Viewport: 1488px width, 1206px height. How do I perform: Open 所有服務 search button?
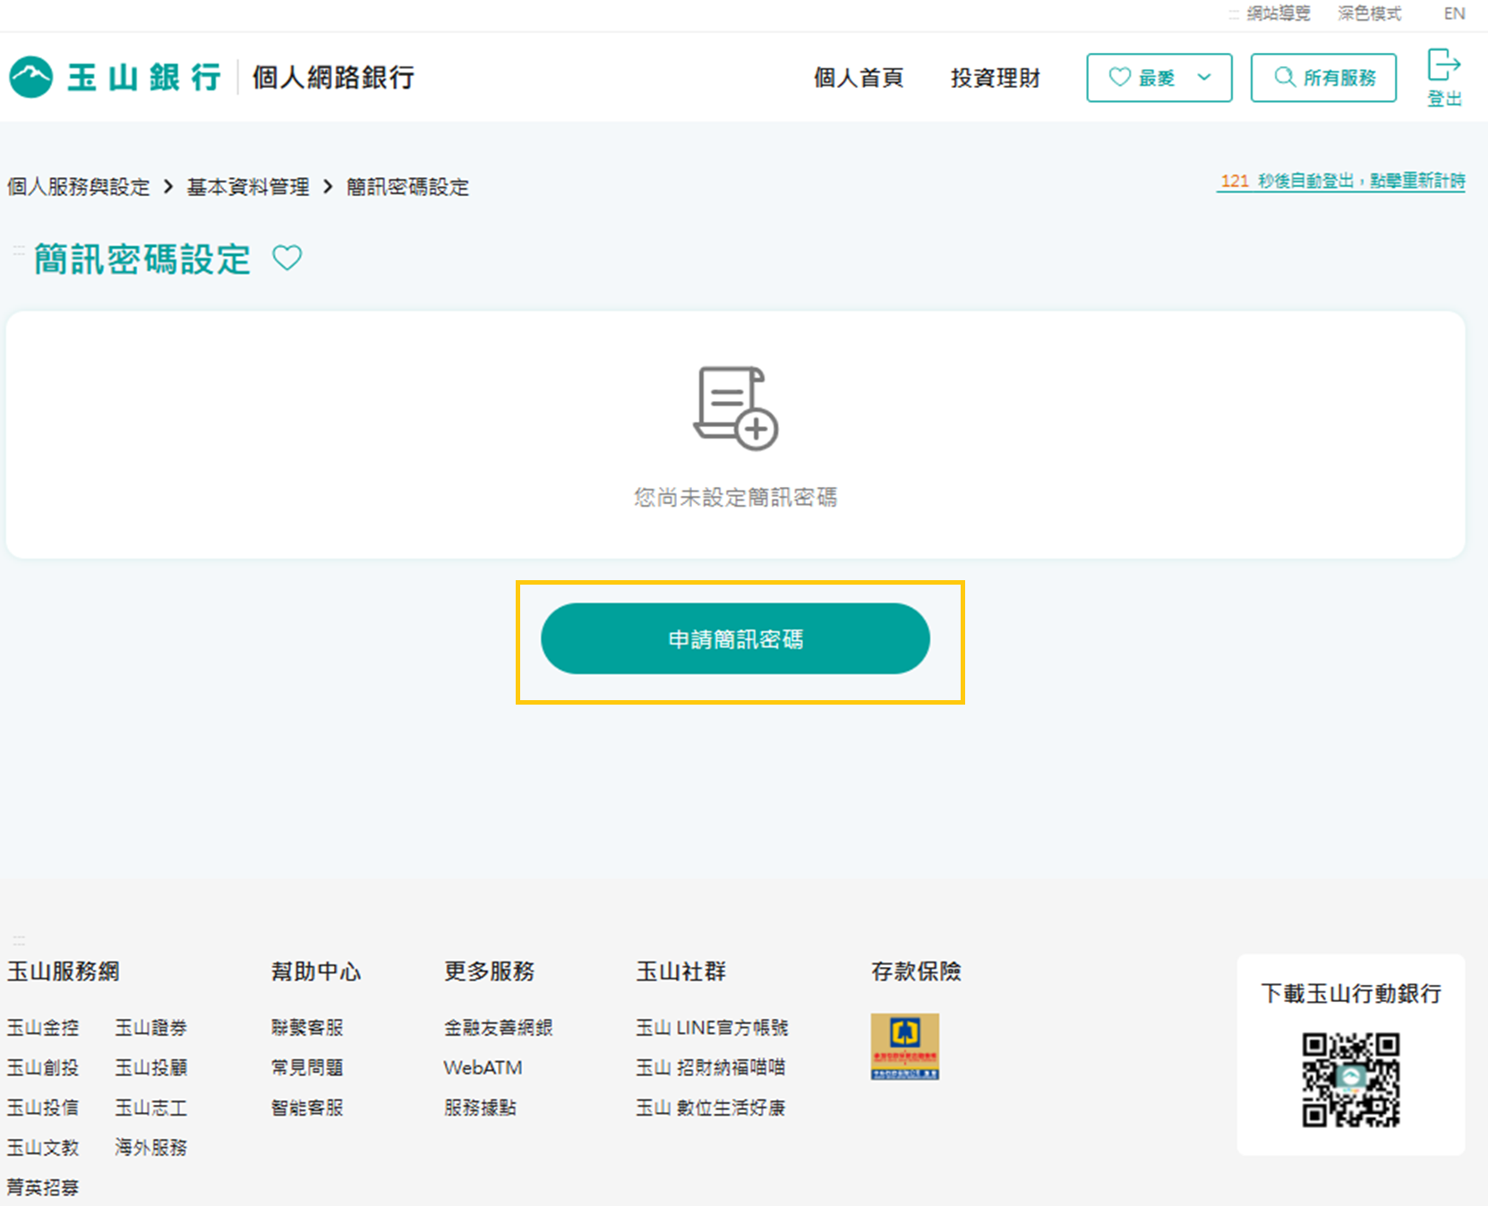1323,78
